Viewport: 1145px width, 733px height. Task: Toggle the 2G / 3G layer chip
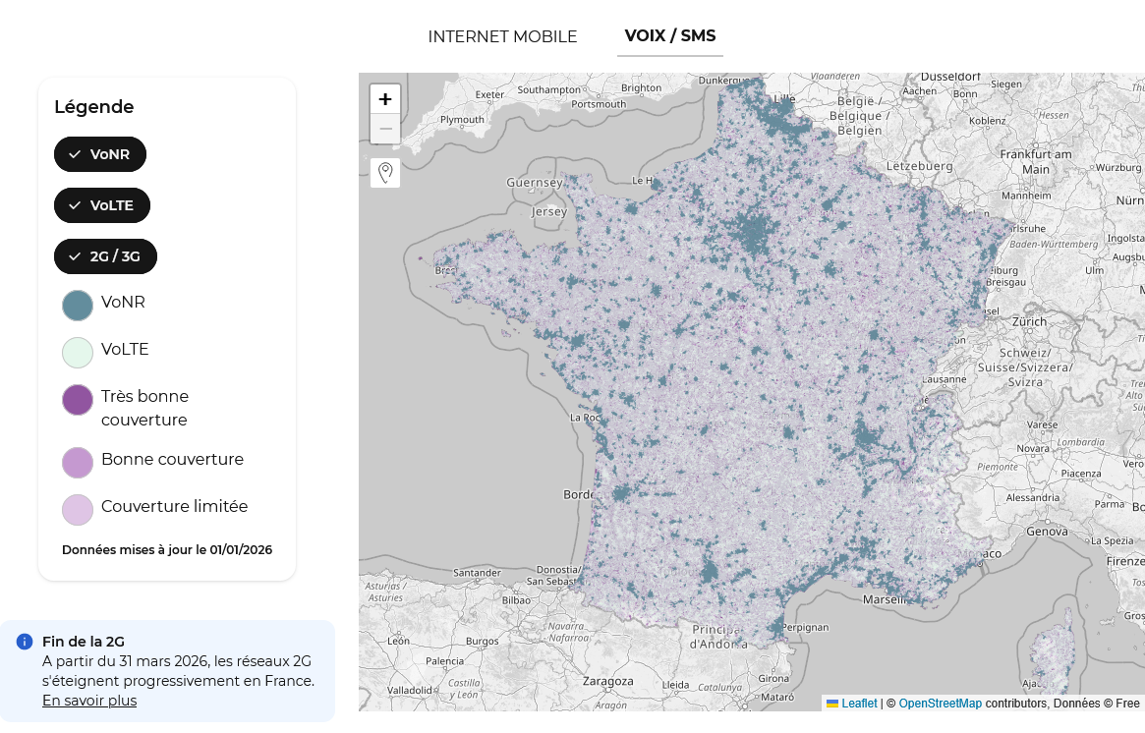(x=105, y=256)
